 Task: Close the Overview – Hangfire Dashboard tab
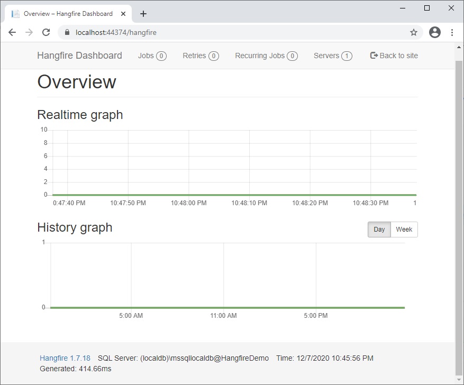(x=123, y=14)
